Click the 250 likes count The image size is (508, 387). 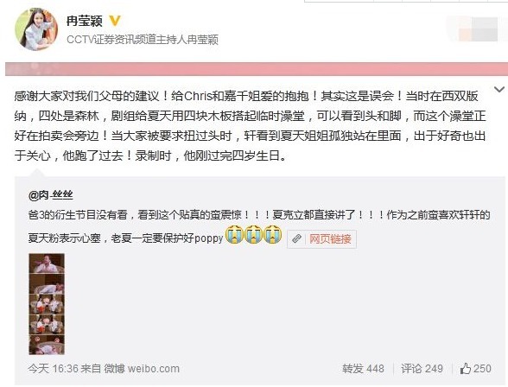pos(482,369)
